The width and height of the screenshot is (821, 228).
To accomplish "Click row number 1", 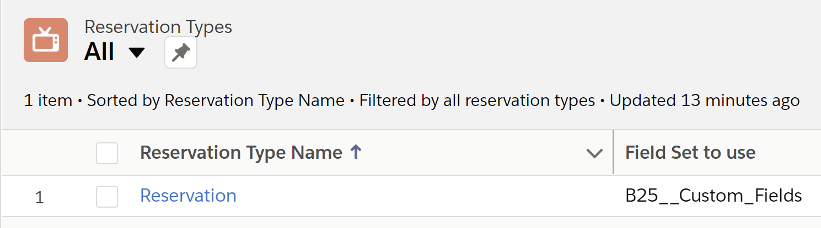I will (39, 197).
